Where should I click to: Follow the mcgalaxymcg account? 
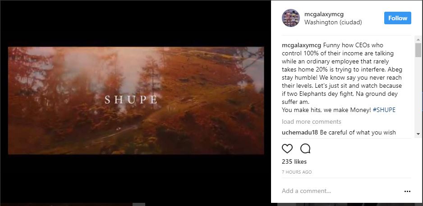398,18
